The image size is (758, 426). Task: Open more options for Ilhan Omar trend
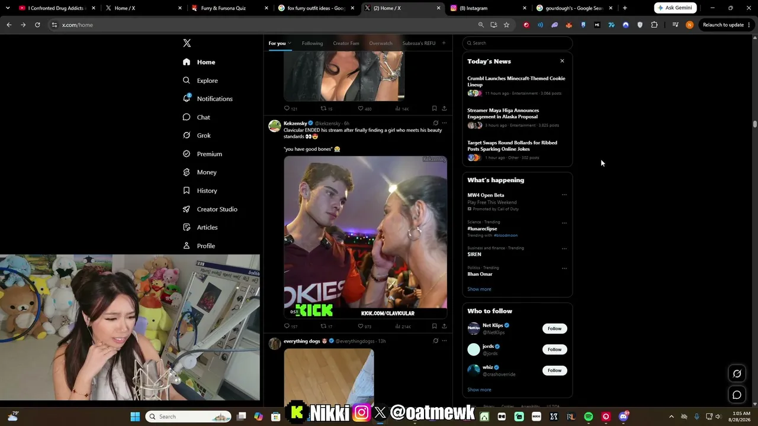(564, 268)
